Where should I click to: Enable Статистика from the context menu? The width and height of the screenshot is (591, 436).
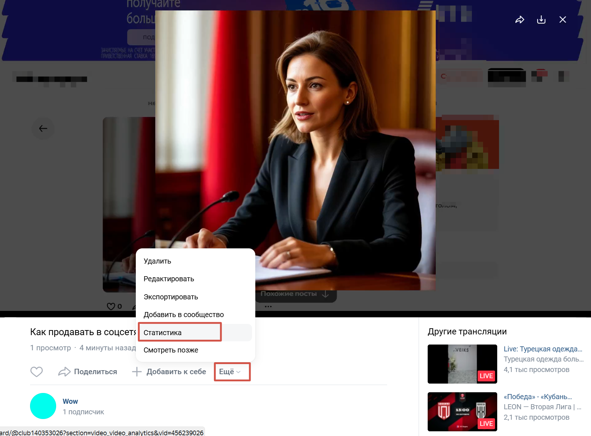163,332
